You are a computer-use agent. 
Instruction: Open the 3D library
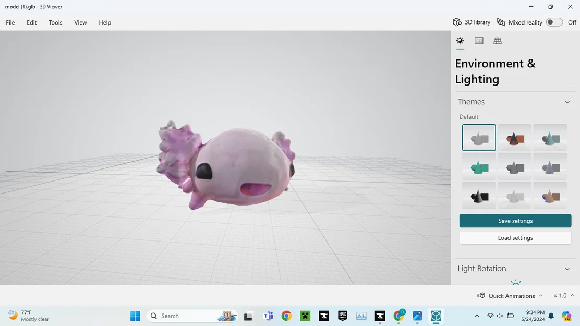(472, 22)
